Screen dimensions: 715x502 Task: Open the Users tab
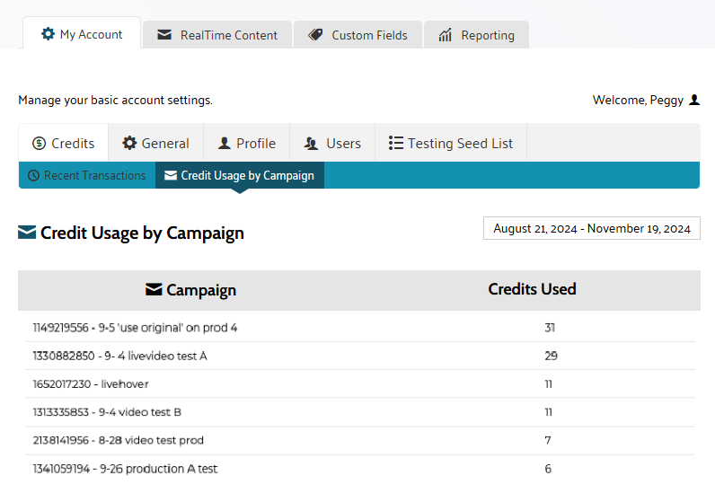[332, 144]
